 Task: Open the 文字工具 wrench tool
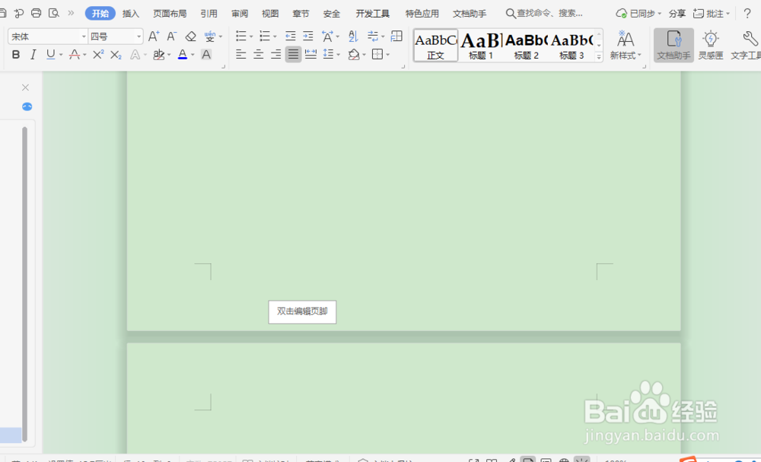click(747, 45)
